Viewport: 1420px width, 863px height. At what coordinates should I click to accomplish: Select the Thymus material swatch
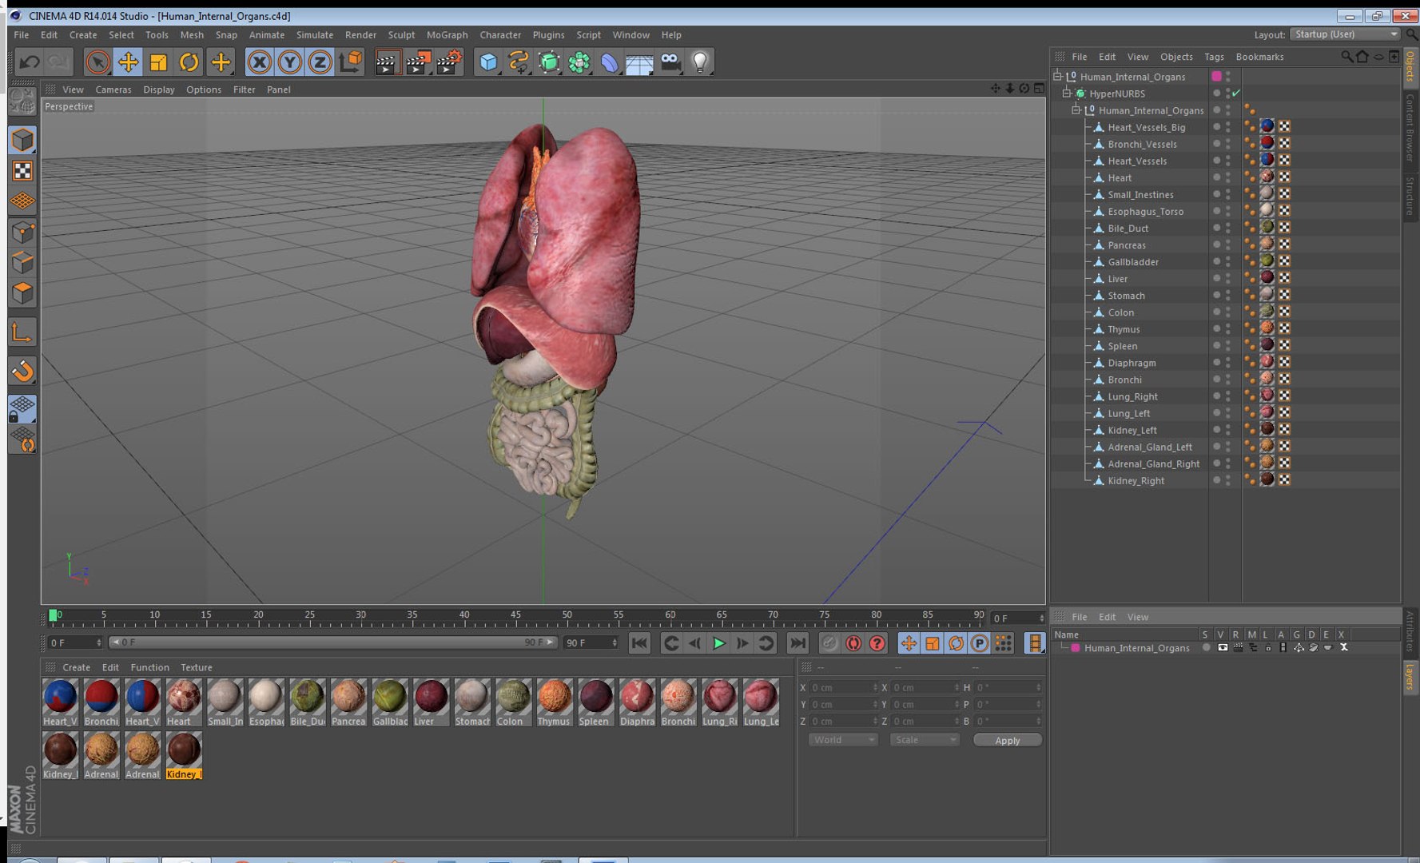pos(555,702)
